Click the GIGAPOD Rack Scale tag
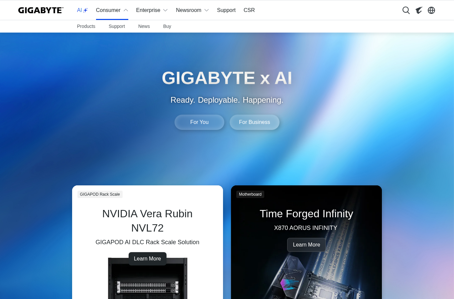The height and width of the screenshot is (299, 454). (100, 194)
